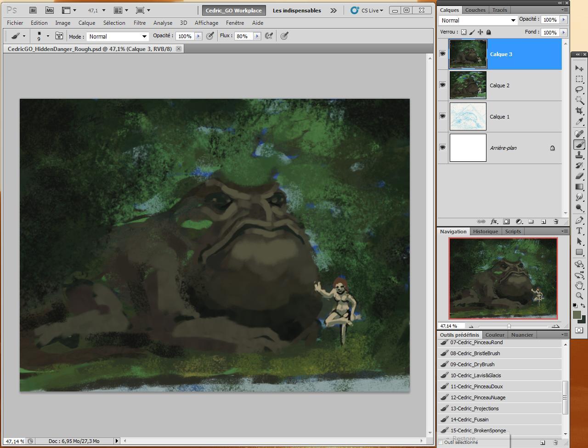
Task: Open the Filtre menu
Action: (x=140, y=23)
